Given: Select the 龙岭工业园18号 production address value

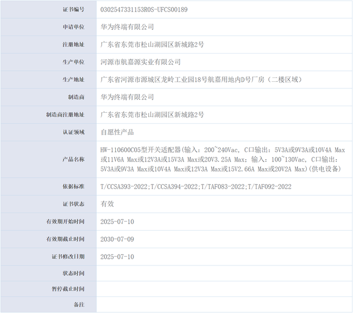Looking at the screenshot, I should coord(201,80).
